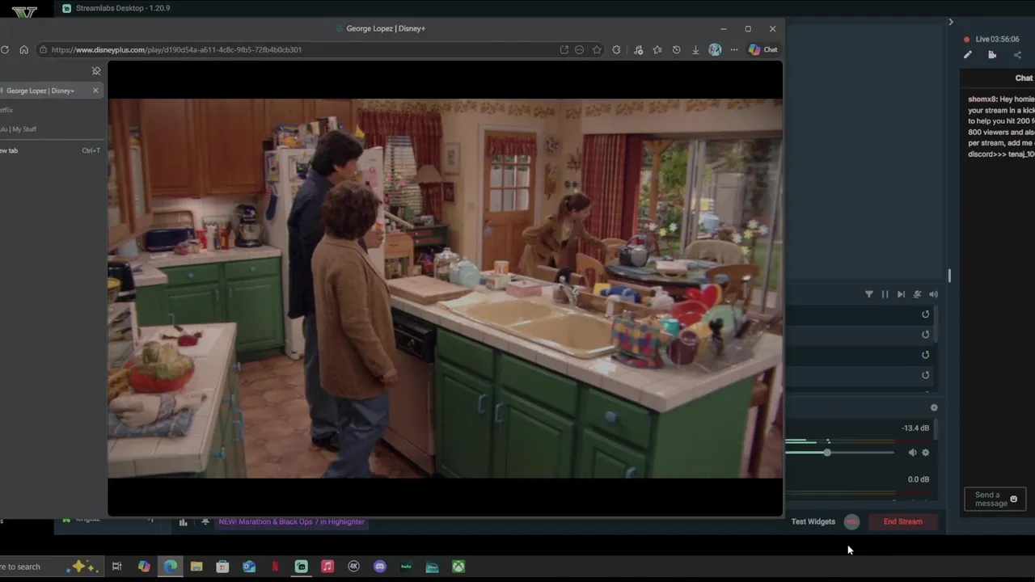Click the open-externally icon in address bar
This screenshot has width=1035, height=582.
tap(564, 49)
